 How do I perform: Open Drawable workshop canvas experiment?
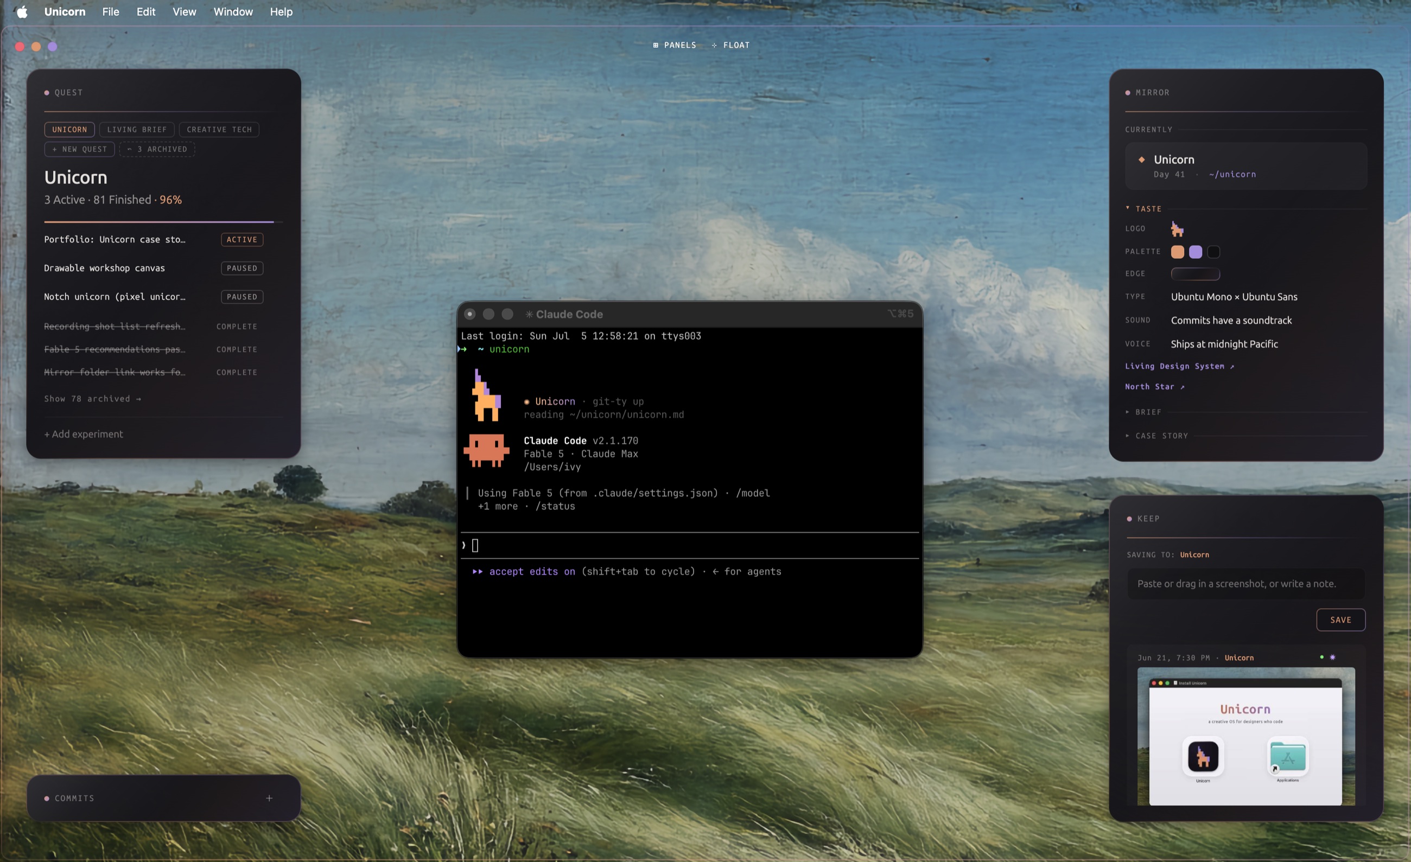coord(104,268)
